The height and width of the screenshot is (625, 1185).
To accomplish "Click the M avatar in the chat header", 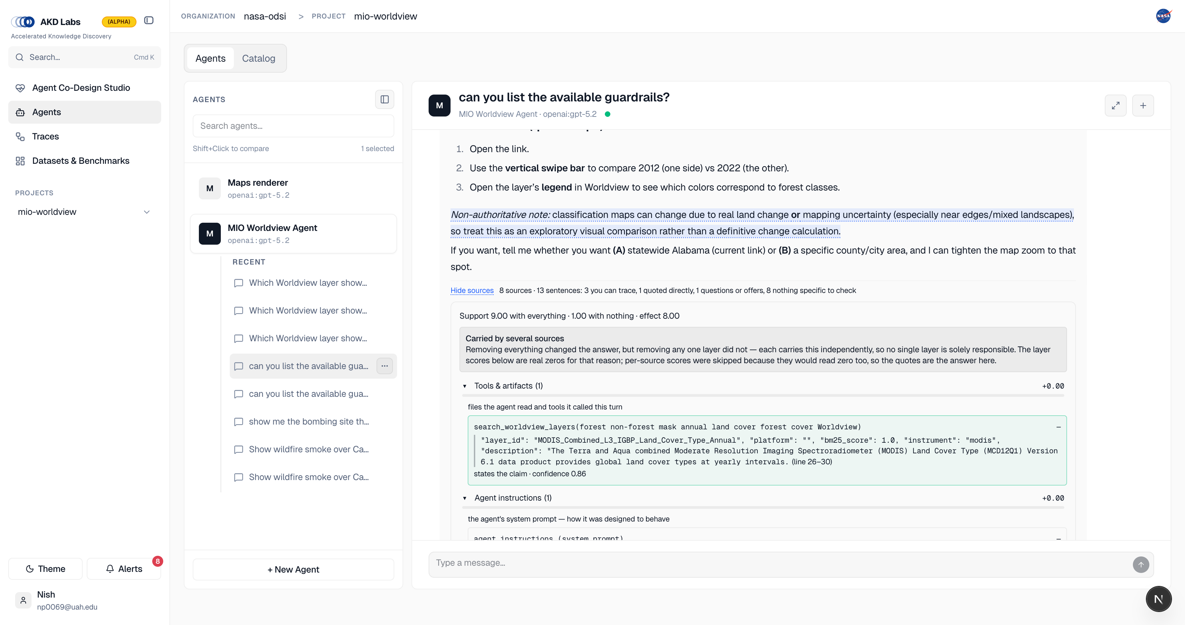I will coord(439,106).
